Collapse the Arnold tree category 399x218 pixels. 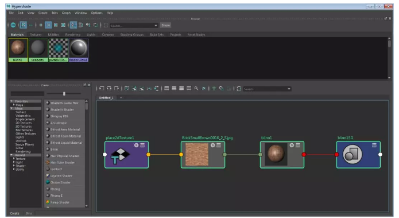11,155
